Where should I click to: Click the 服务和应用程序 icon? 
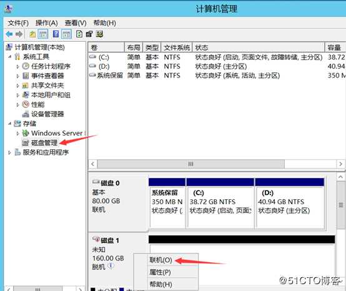(17, 152)
